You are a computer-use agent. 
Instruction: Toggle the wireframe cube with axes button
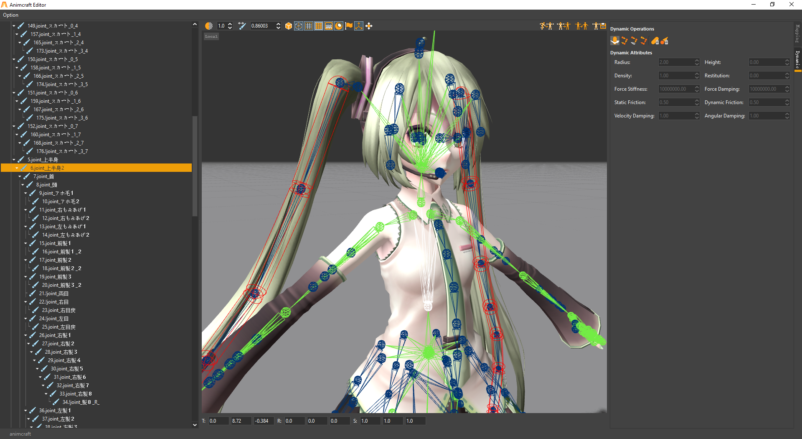pos(299,26)
